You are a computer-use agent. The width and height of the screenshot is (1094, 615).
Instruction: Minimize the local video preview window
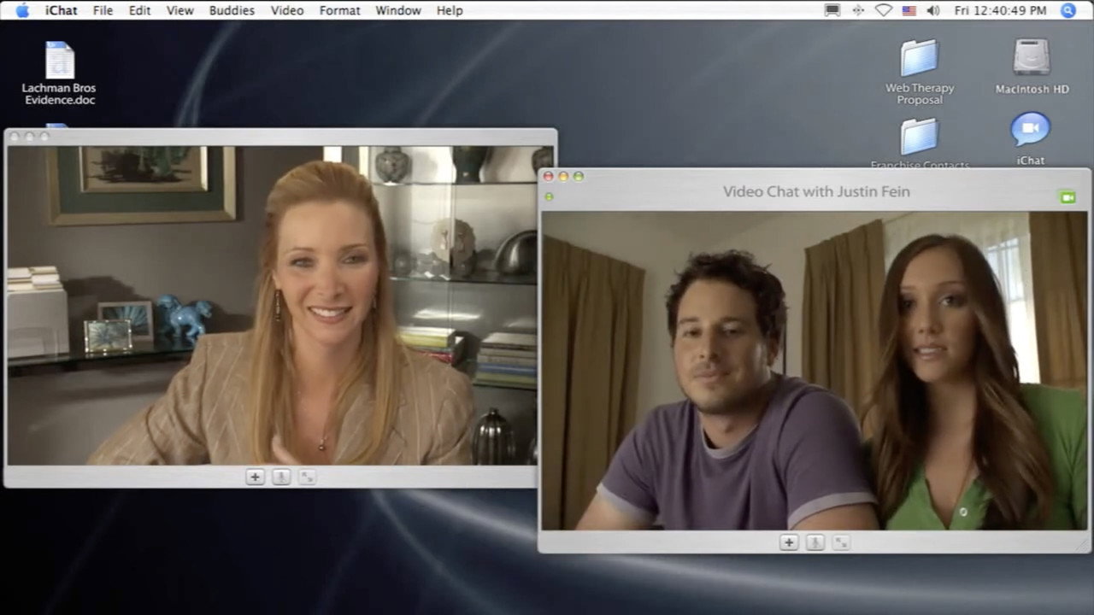click(29, 136)
